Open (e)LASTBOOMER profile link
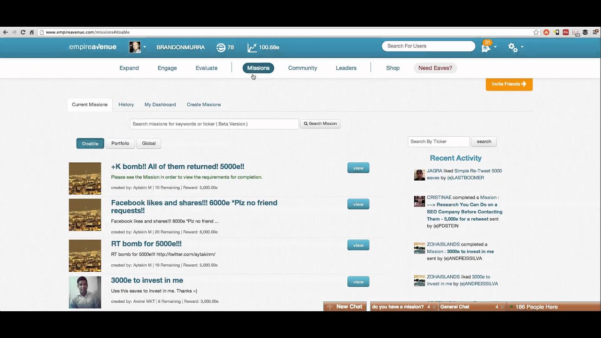Viewport: 601px width, 338px height. pos(465,178)
